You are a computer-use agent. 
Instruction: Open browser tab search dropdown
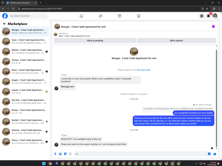[3, 3]
